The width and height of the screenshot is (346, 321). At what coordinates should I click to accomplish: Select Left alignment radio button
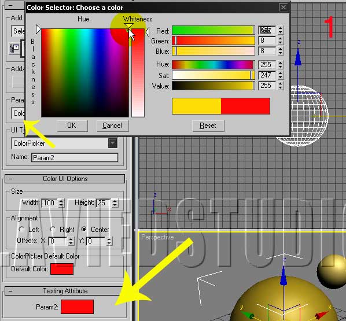pos(21,229)
